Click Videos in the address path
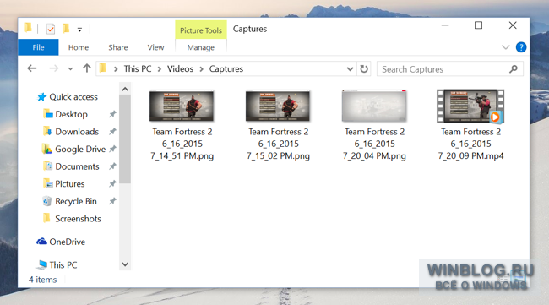The image size is (549, 305). (x=180, y=68)
